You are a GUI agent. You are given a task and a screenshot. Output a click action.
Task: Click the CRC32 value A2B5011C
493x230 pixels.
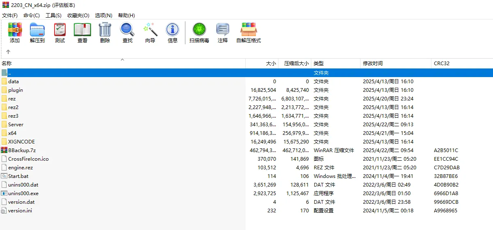tap(446, 150)
